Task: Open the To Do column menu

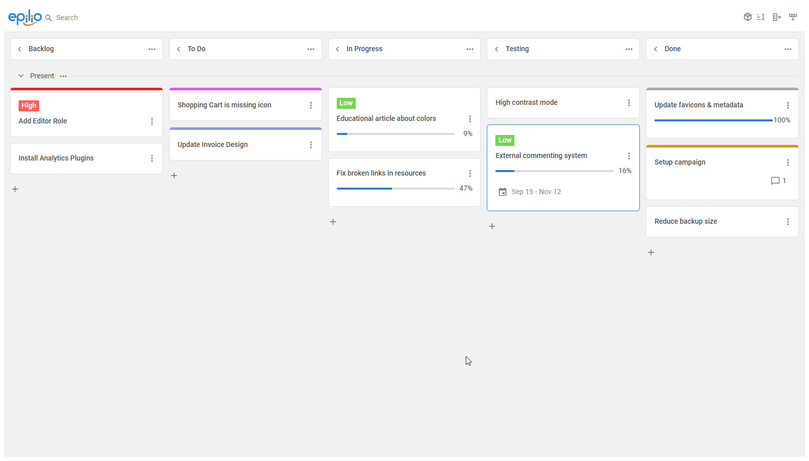Action: coord(311,49)
